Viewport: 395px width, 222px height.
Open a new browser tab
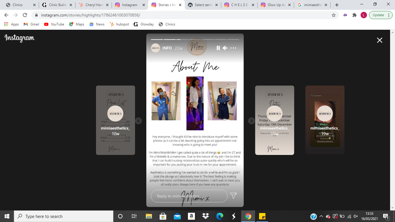pos(337,5)
